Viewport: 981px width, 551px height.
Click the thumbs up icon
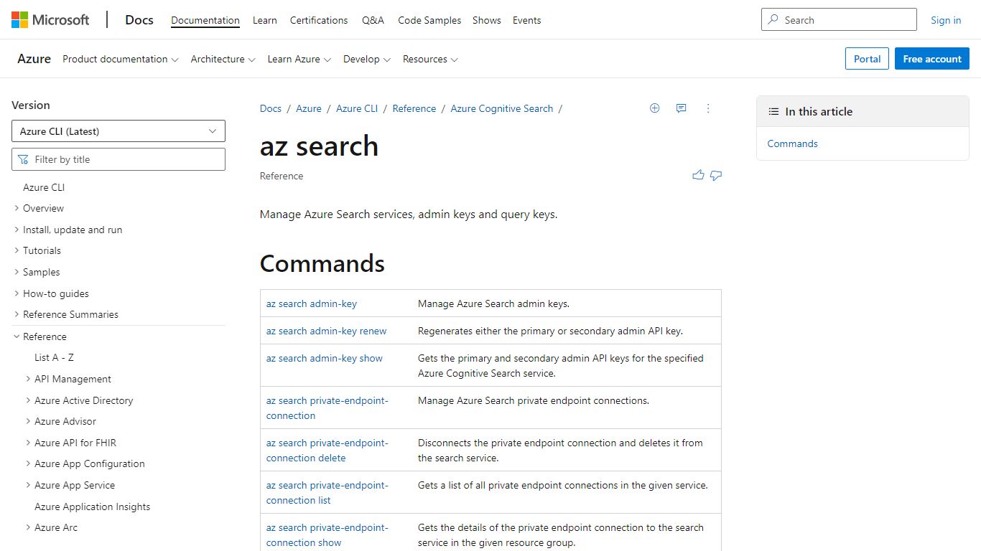click(698, 175)
